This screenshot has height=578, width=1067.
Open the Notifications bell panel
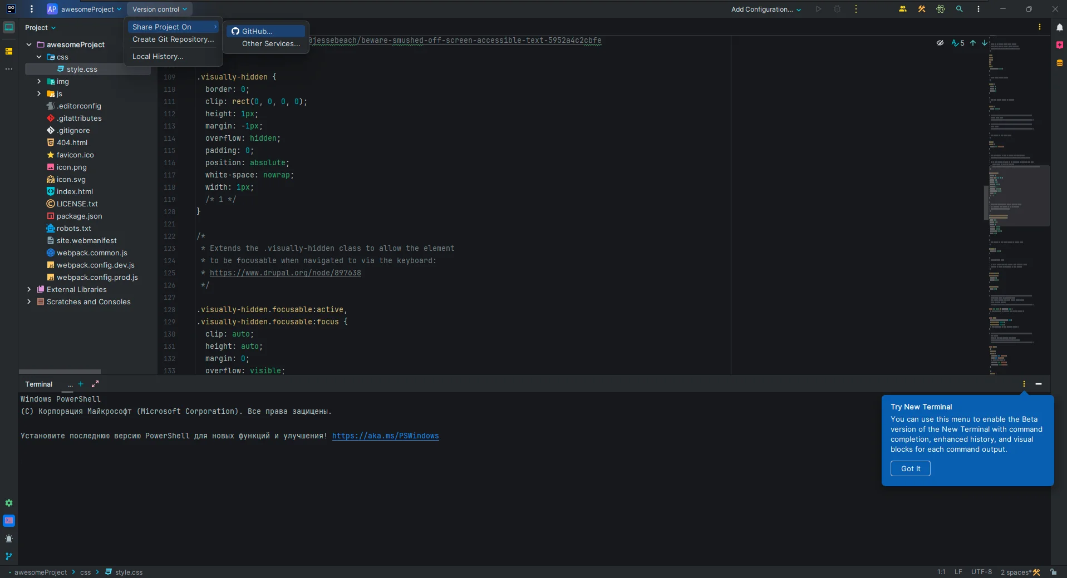pos(1059,27)
